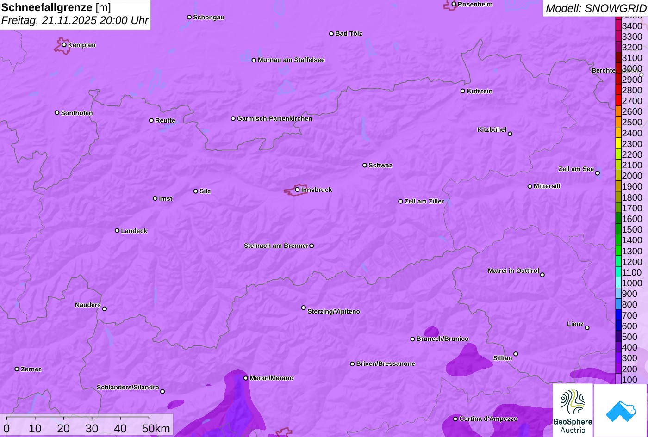The image size is (648, 437).
Task: Click the Nauders marker dot
Action: [x=104, y=308]
